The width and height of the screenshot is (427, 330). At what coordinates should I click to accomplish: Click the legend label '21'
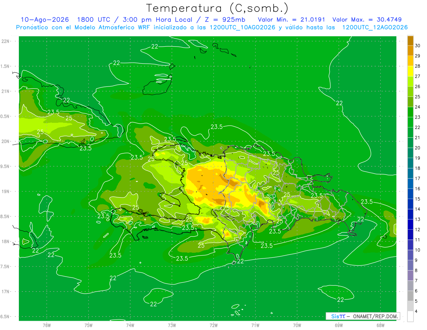(417, 138)
